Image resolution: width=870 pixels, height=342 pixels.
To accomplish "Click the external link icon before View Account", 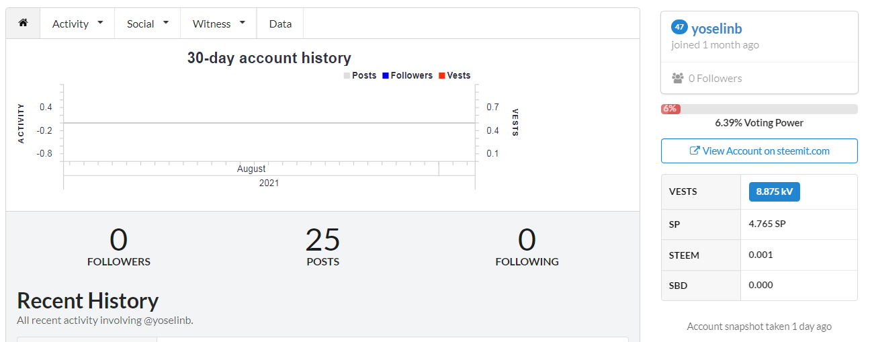I will pyautogui.click(x=695, y=151).
